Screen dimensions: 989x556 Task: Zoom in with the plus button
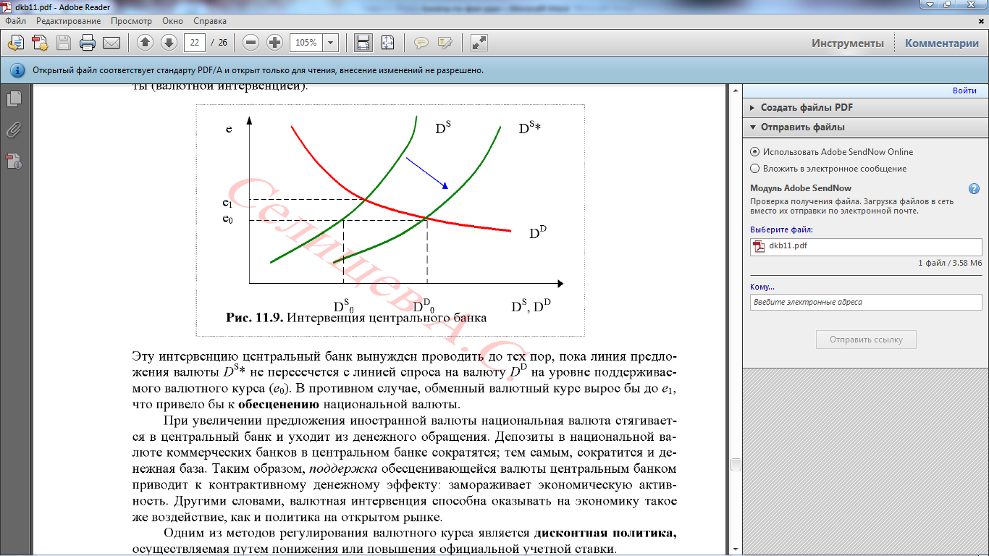point(274,43)
